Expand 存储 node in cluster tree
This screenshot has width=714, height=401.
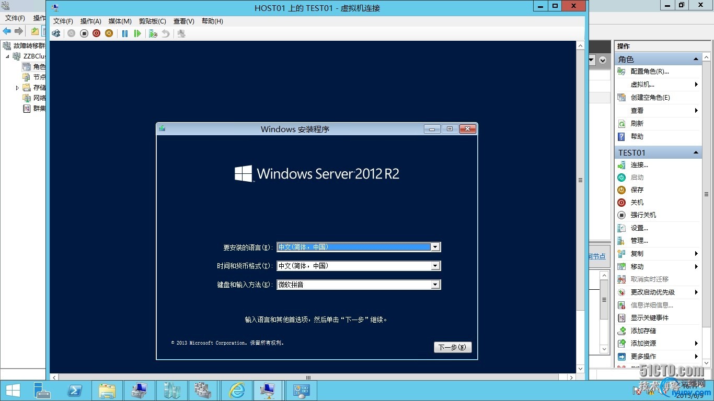click(x=17, y=88)
